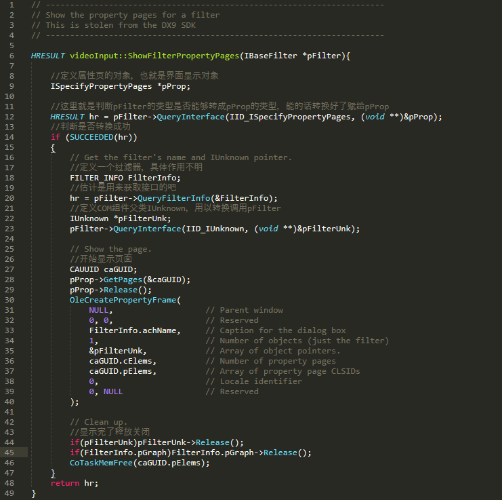
Task: Click Chinese comment '//判断是否转换成功' on line 13
Action: pyautogui.click(x=91, y=127)
